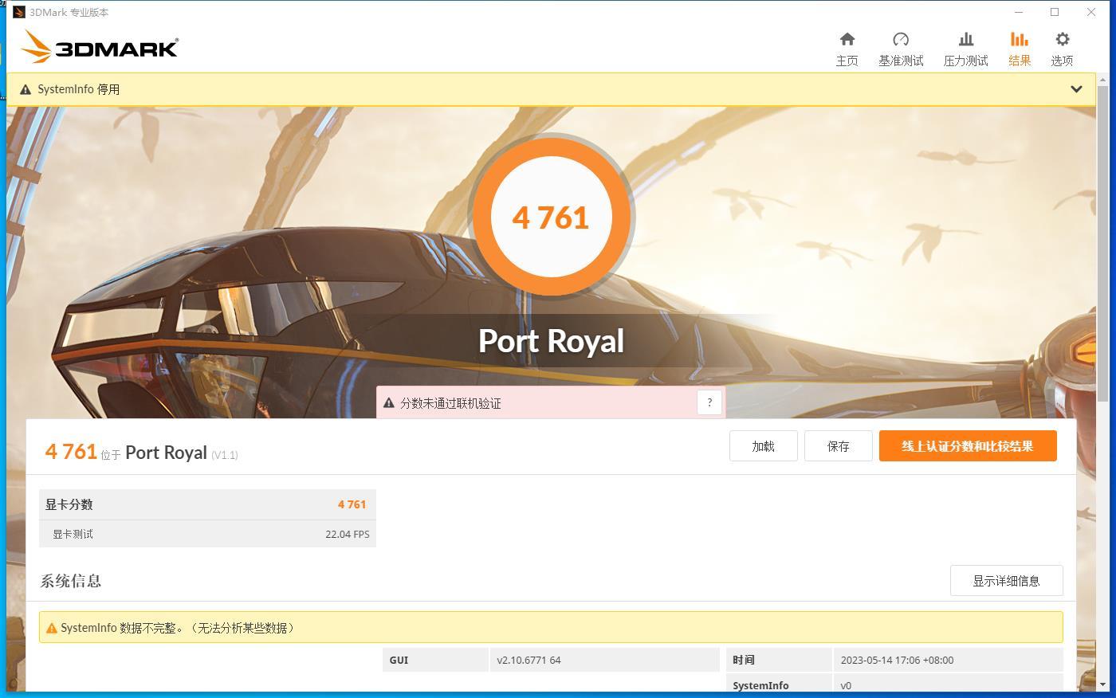Screen dimensions: 1116x698
Task: Click the question mark help button
Action: 709,402
